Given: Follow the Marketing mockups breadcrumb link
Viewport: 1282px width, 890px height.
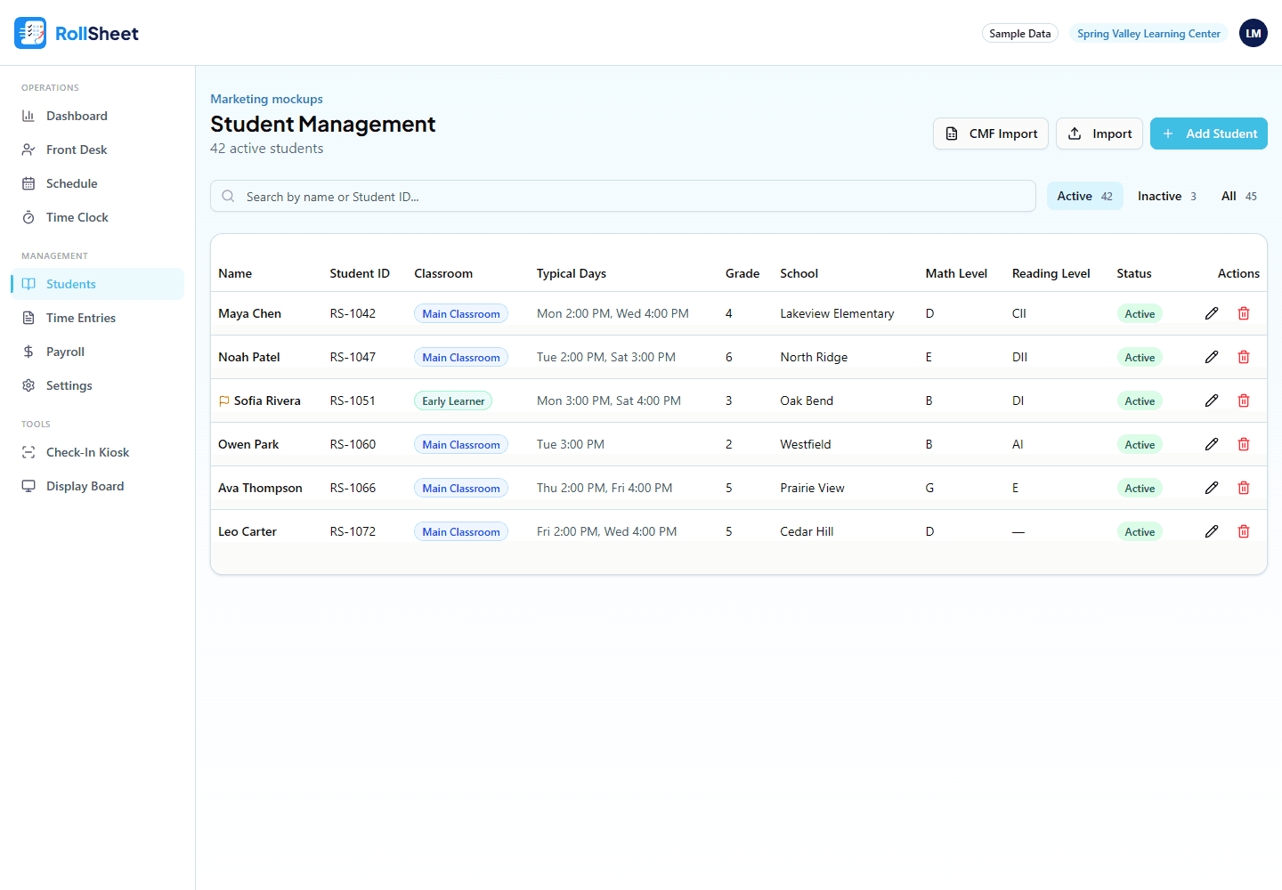Looking at the screenshot, I should 266,99.
